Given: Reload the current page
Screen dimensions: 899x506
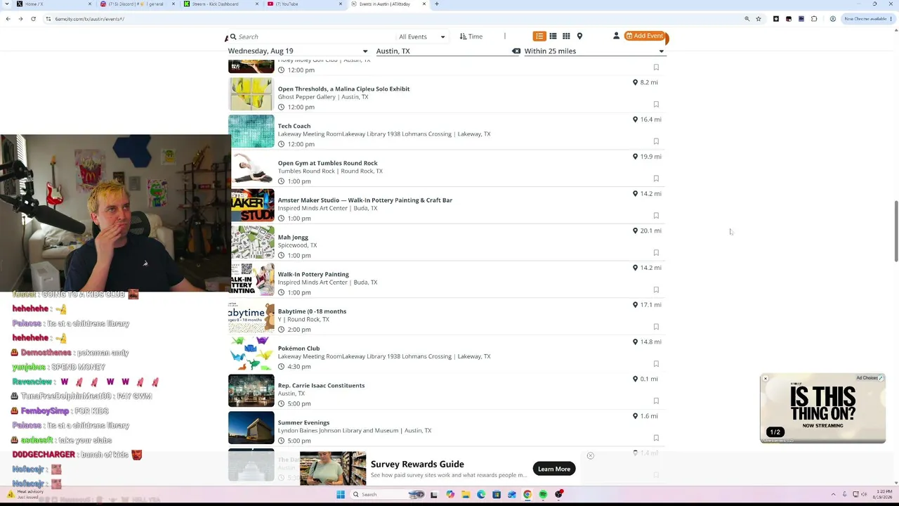Looking at the screenshot, I should point(33,19).
